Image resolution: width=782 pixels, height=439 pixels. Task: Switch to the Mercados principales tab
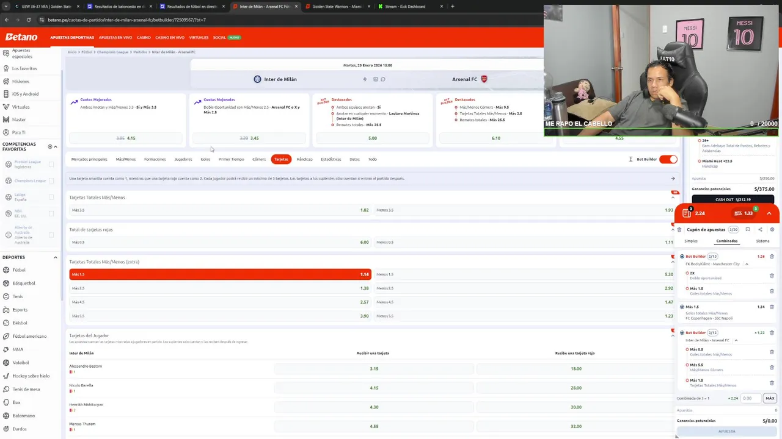pos(89,159)
